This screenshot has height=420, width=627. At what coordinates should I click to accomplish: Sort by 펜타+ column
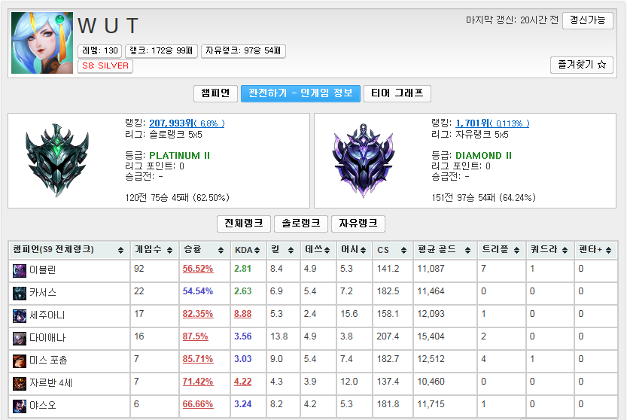595,250
